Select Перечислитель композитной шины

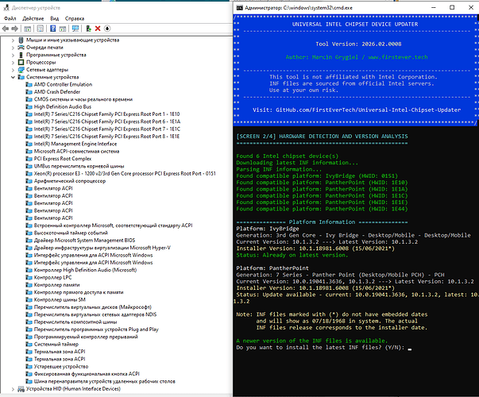(75, 322)
